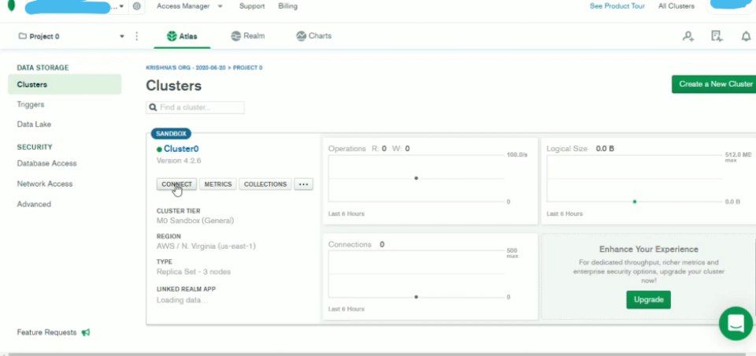Click All Clusters link
Screen dimensions: 756x356
click(x=676, y=6)
